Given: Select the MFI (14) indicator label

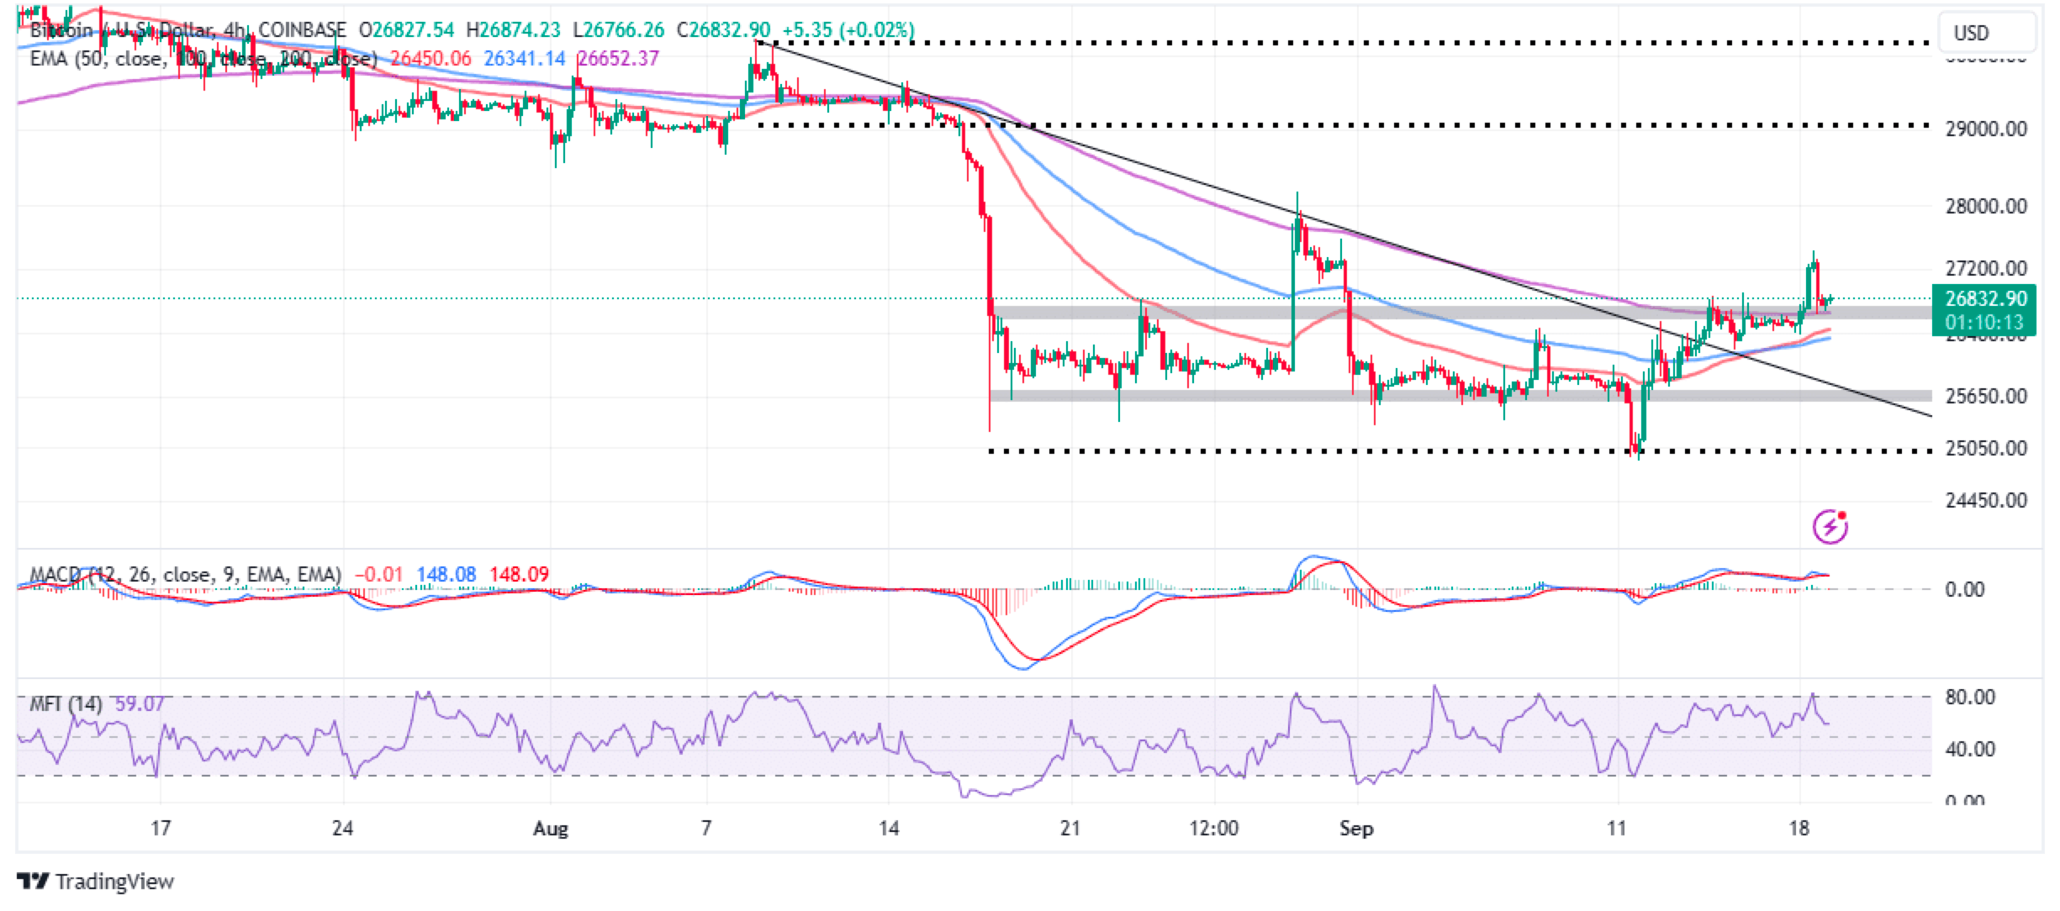Looking at the screenshot, I should pos(66,703).
